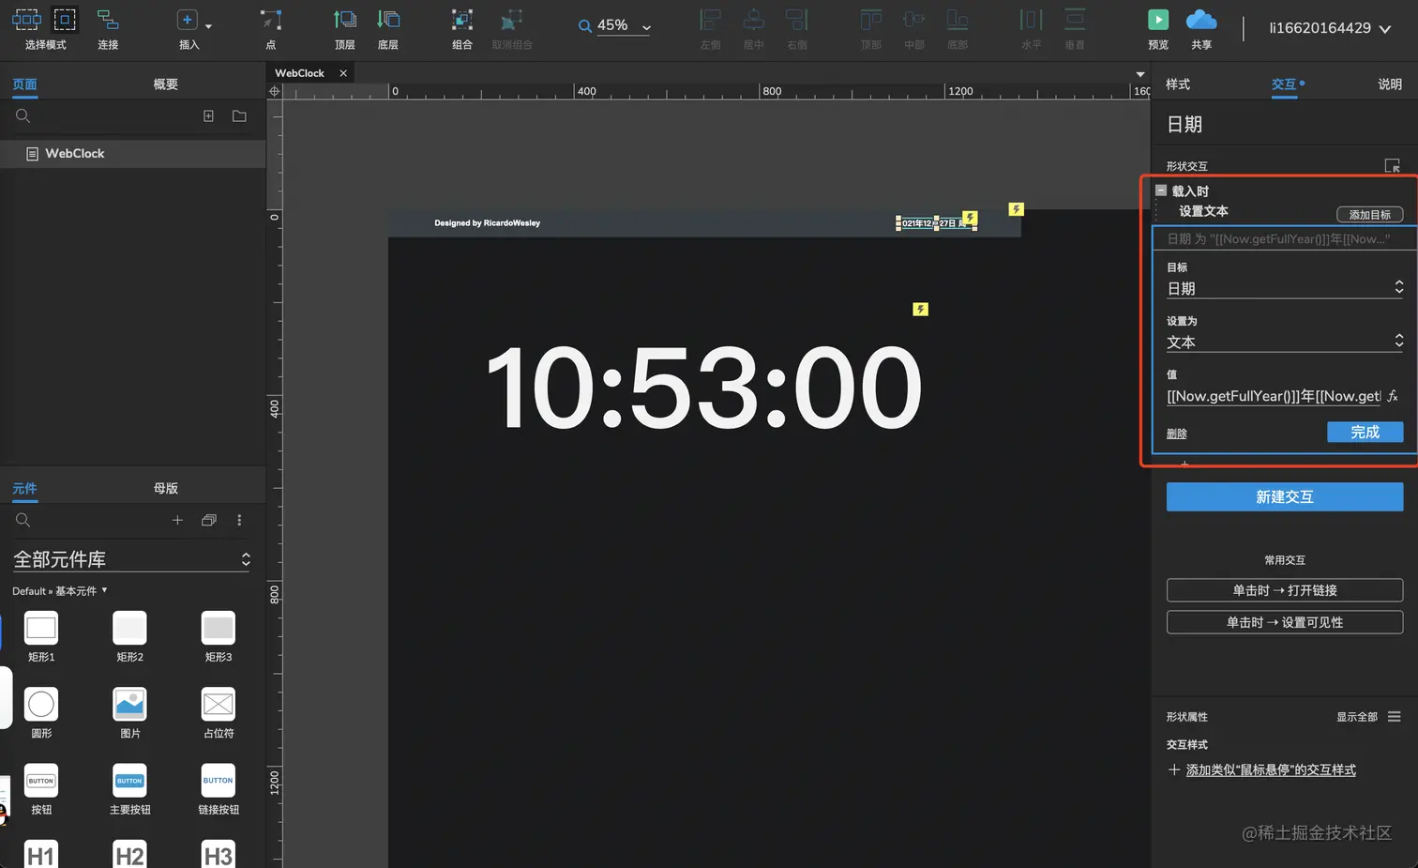This screenshot has height=868, width=1418.
Task: Align top using 顶部 icon
Action: 871,20
